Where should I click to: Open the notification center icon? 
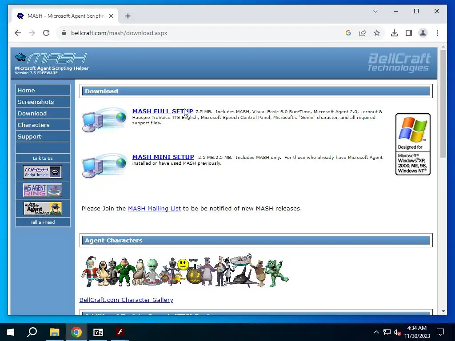click(440, 332)
